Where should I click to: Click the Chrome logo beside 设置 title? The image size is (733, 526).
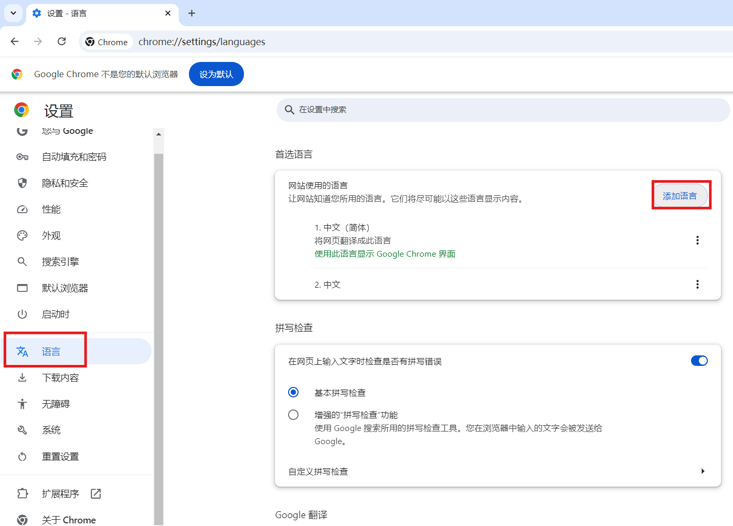point(22,110)
